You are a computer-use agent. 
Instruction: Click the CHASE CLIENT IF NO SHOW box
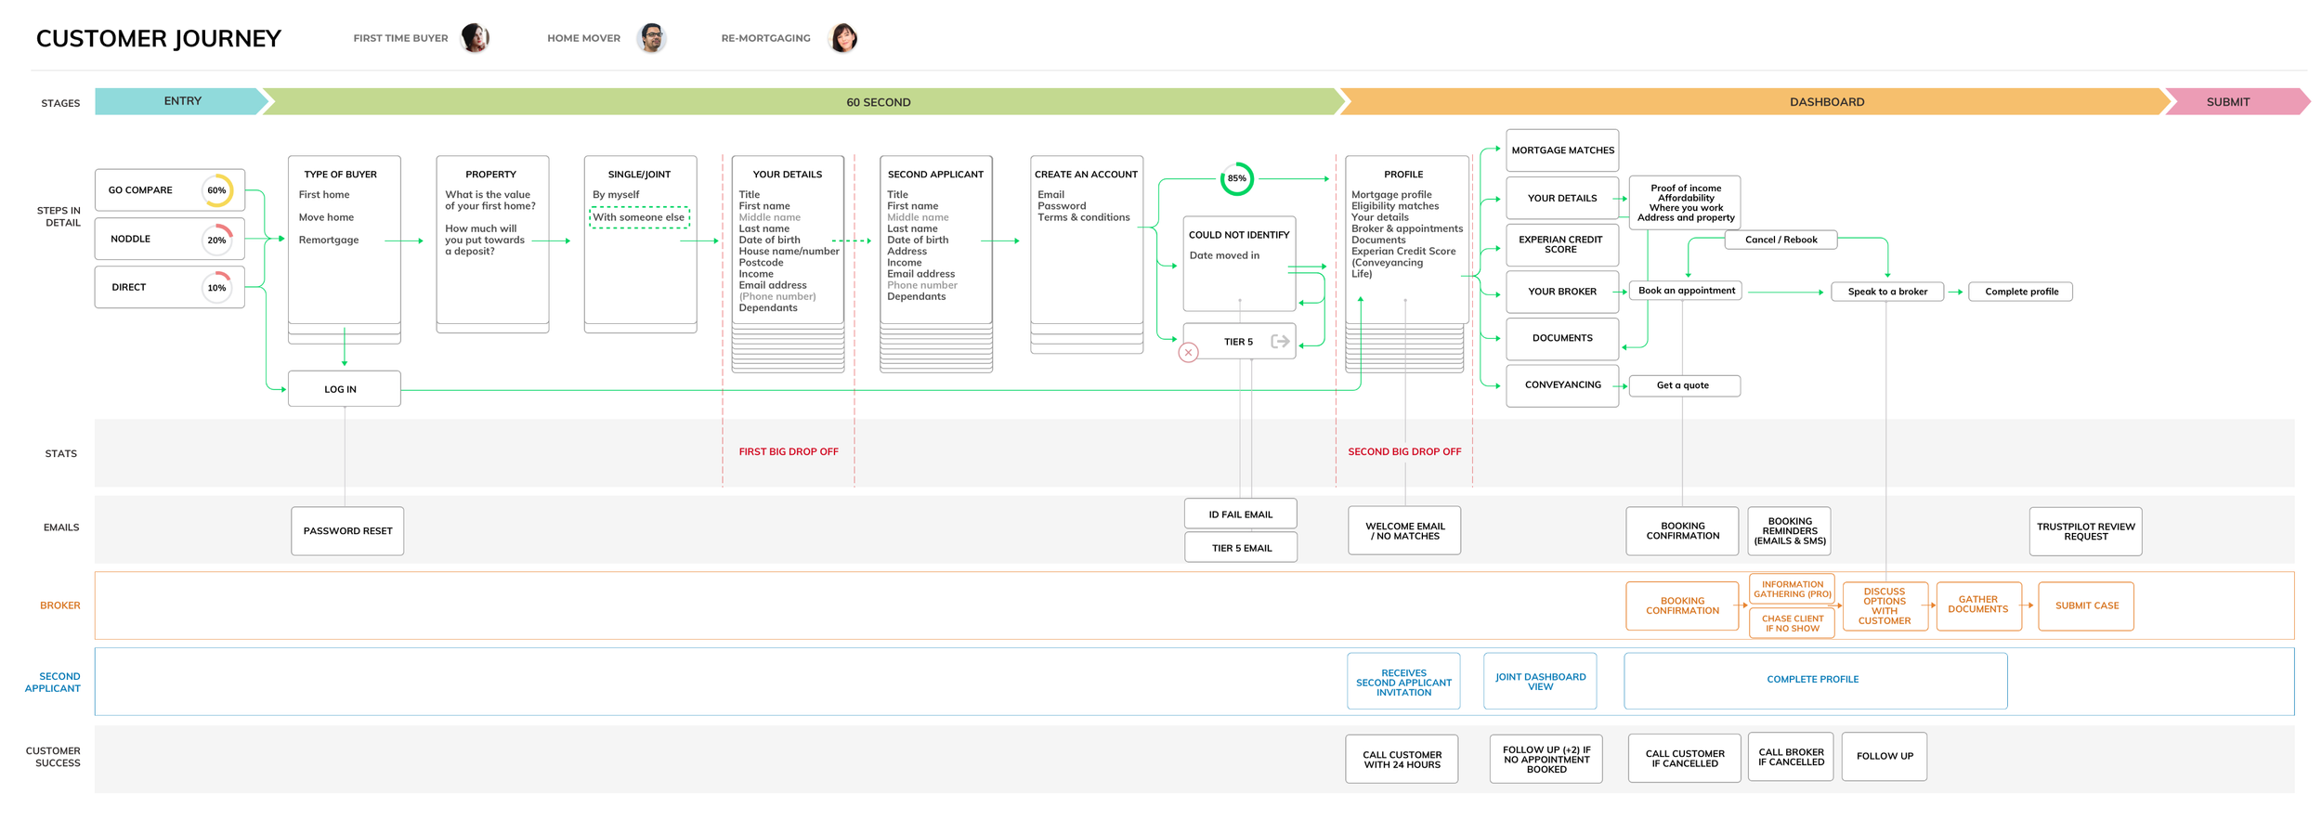click(1792, 623)
